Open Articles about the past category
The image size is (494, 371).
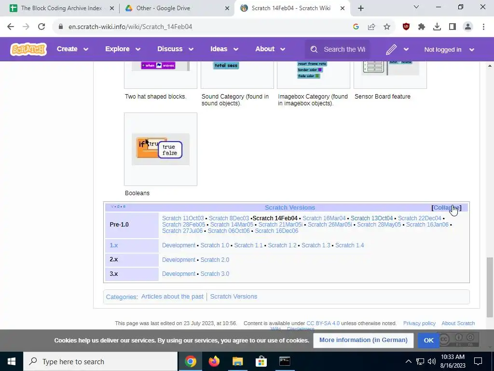tap(172, 297)
